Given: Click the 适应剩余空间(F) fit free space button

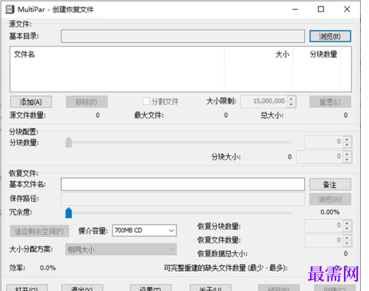Looking at the screenshot, I should [39, 231].
